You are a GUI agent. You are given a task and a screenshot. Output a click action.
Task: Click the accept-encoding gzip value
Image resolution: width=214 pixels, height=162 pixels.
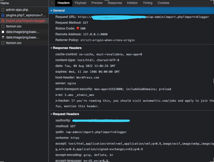98,155
